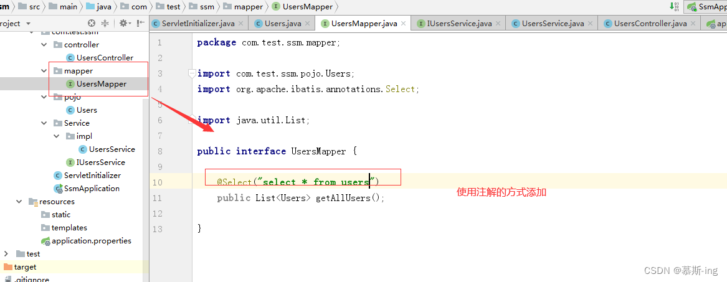
Task: Close the Users.java tab
Action: pyautogui.click(x=308, y=23)
